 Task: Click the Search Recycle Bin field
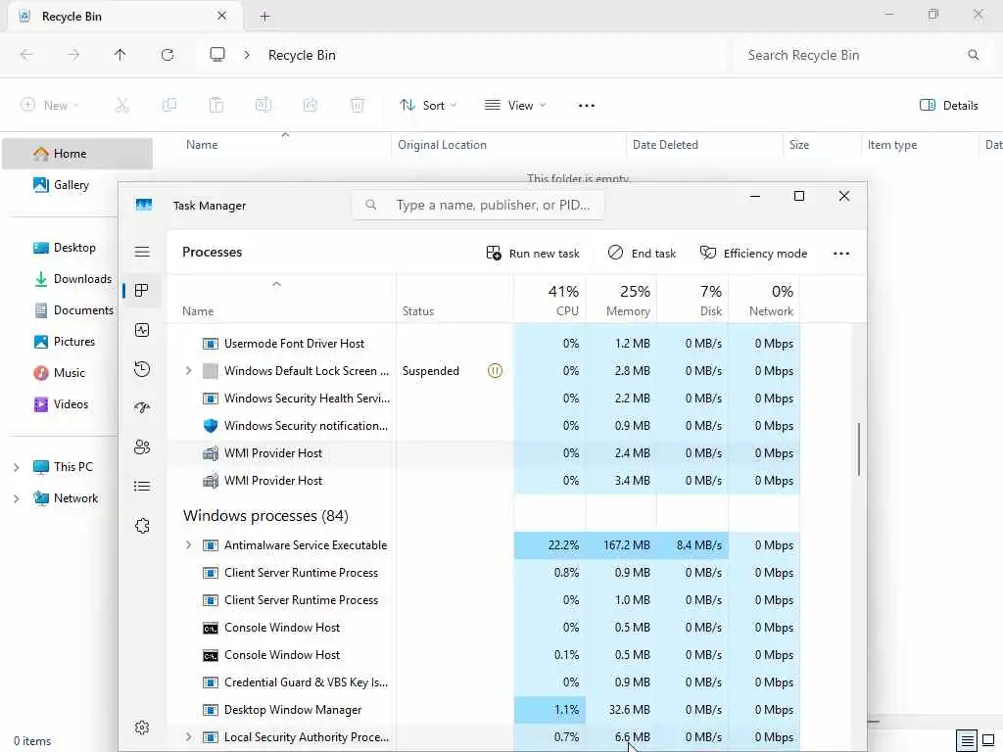pos(861,55)
